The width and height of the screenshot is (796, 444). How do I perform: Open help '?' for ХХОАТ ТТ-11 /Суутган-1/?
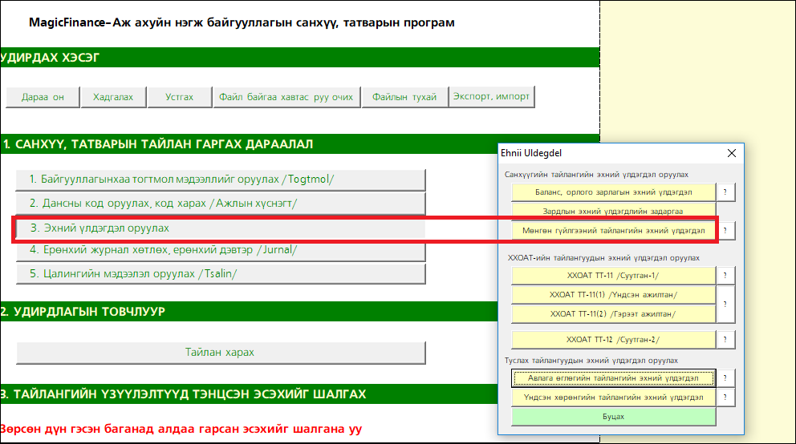click(725, 276)
